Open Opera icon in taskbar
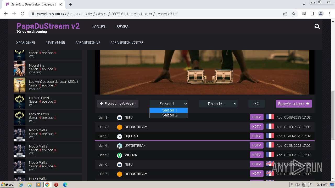This screenshot has height=188, width=335. pyautogui.click(x=56, y=185)
